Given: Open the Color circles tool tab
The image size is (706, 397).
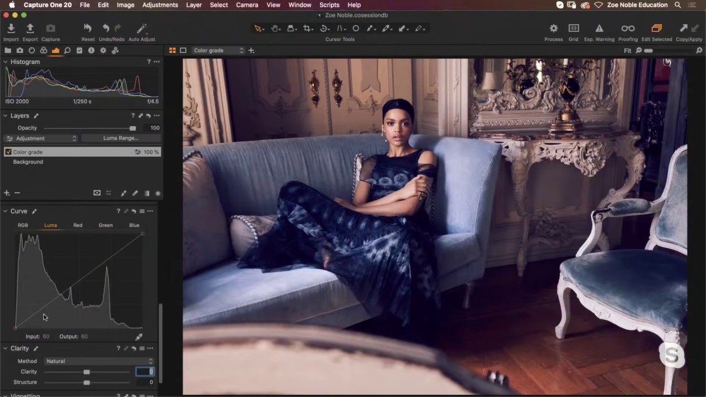Looking at the screenshot, I should point(44,50).
